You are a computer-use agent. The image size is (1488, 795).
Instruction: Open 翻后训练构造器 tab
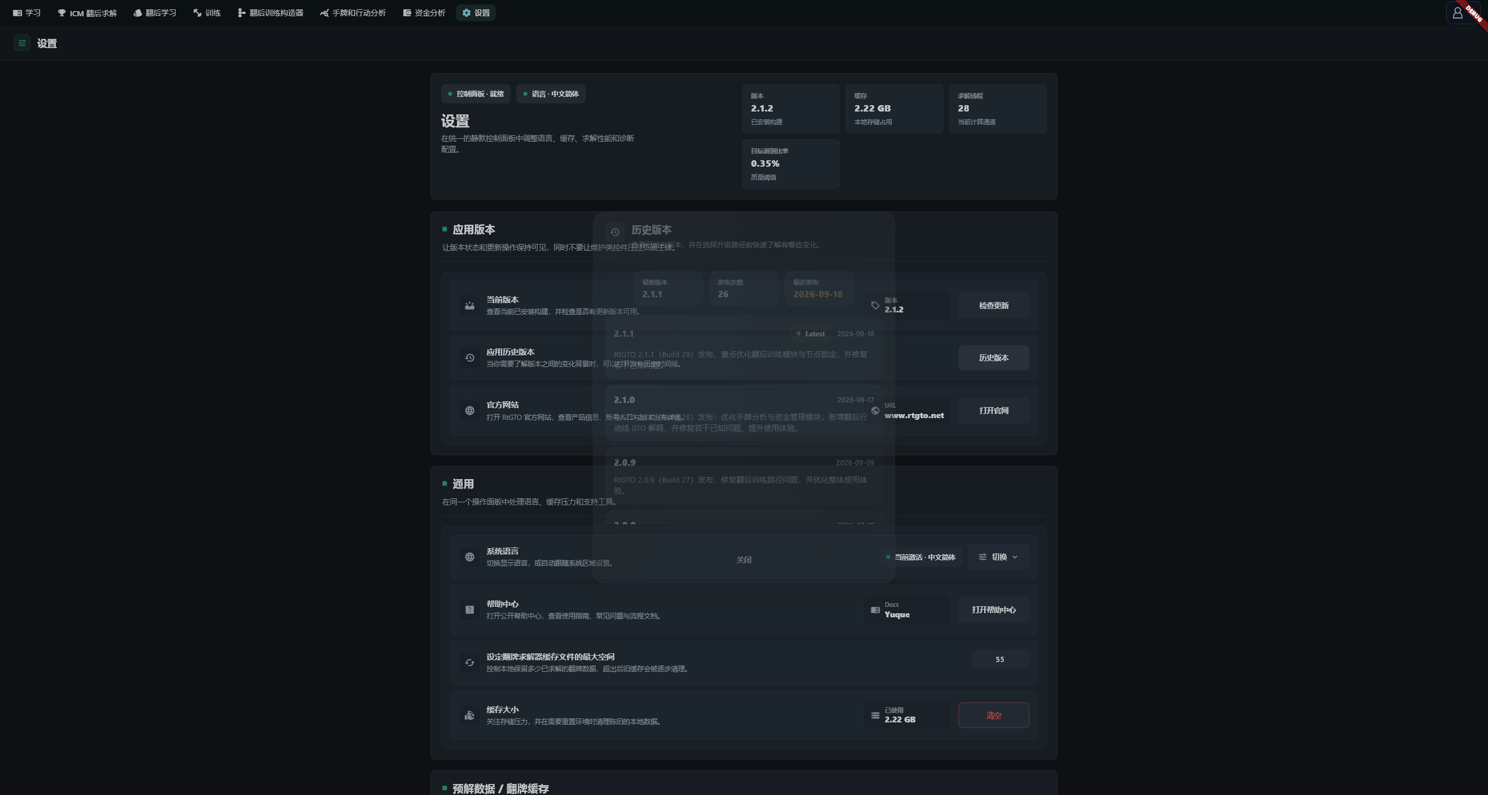270,13
